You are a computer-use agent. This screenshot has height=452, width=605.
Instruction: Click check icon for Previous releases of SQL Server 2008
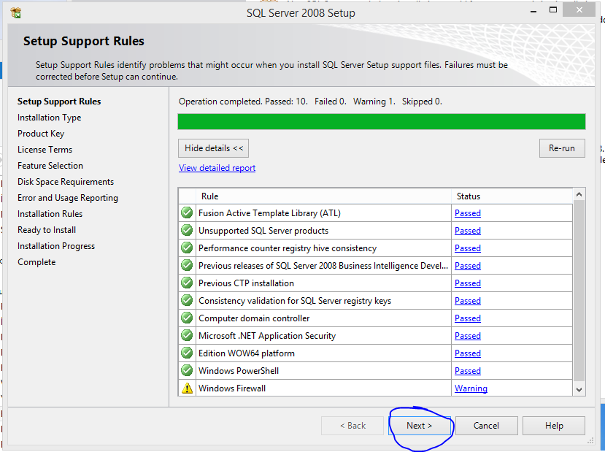[187, 265]
